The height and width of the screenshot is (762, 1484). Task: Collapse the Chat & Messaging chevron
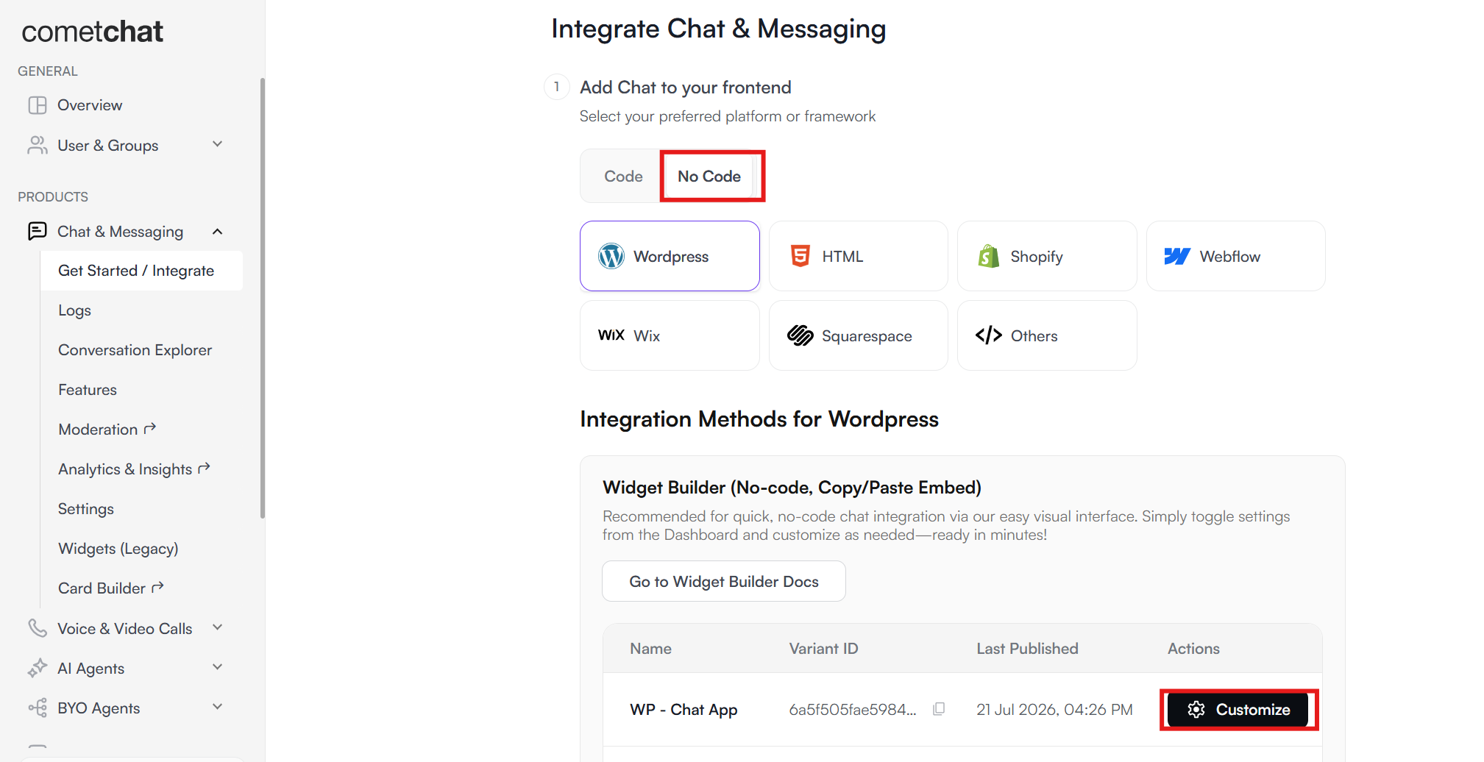[x=217, y=231]
